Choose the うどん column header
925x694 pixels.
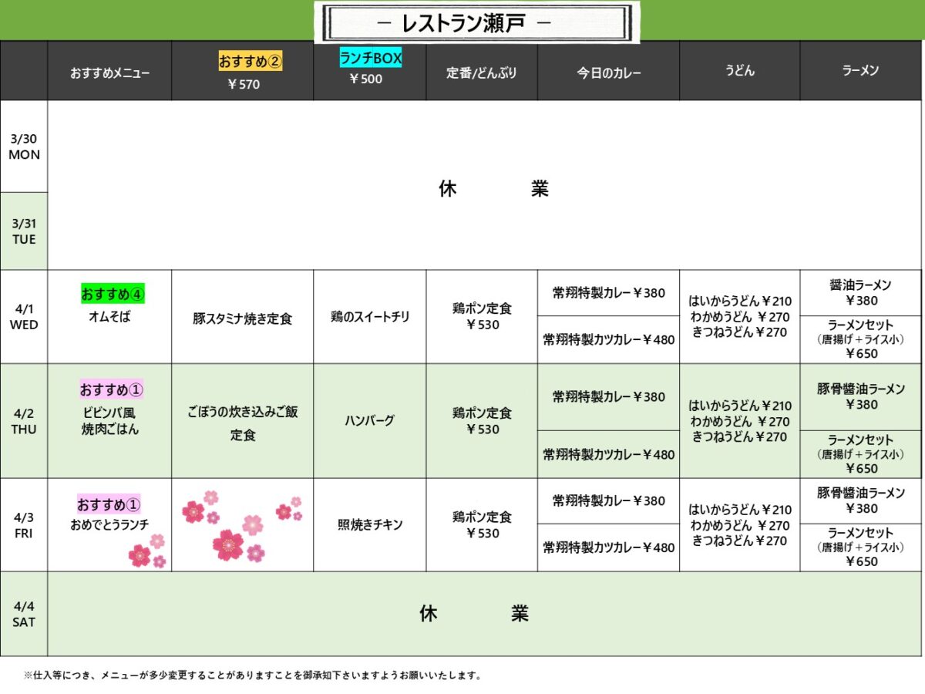click(x=739, y=71)
